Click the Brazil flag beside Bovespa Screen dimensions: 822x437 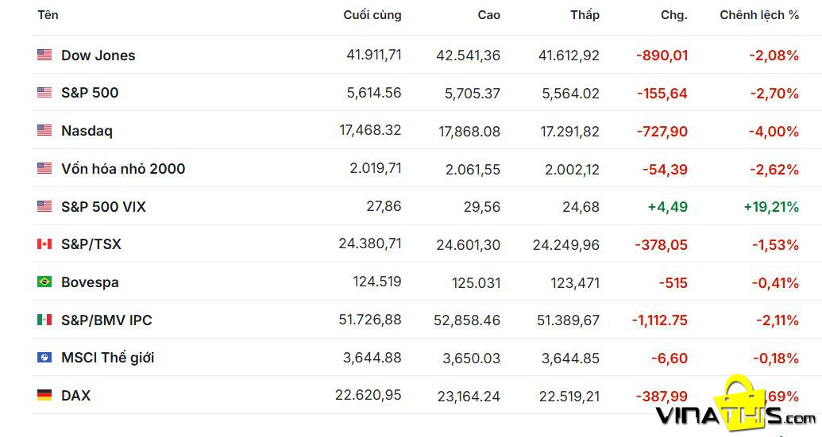[44, 282]
